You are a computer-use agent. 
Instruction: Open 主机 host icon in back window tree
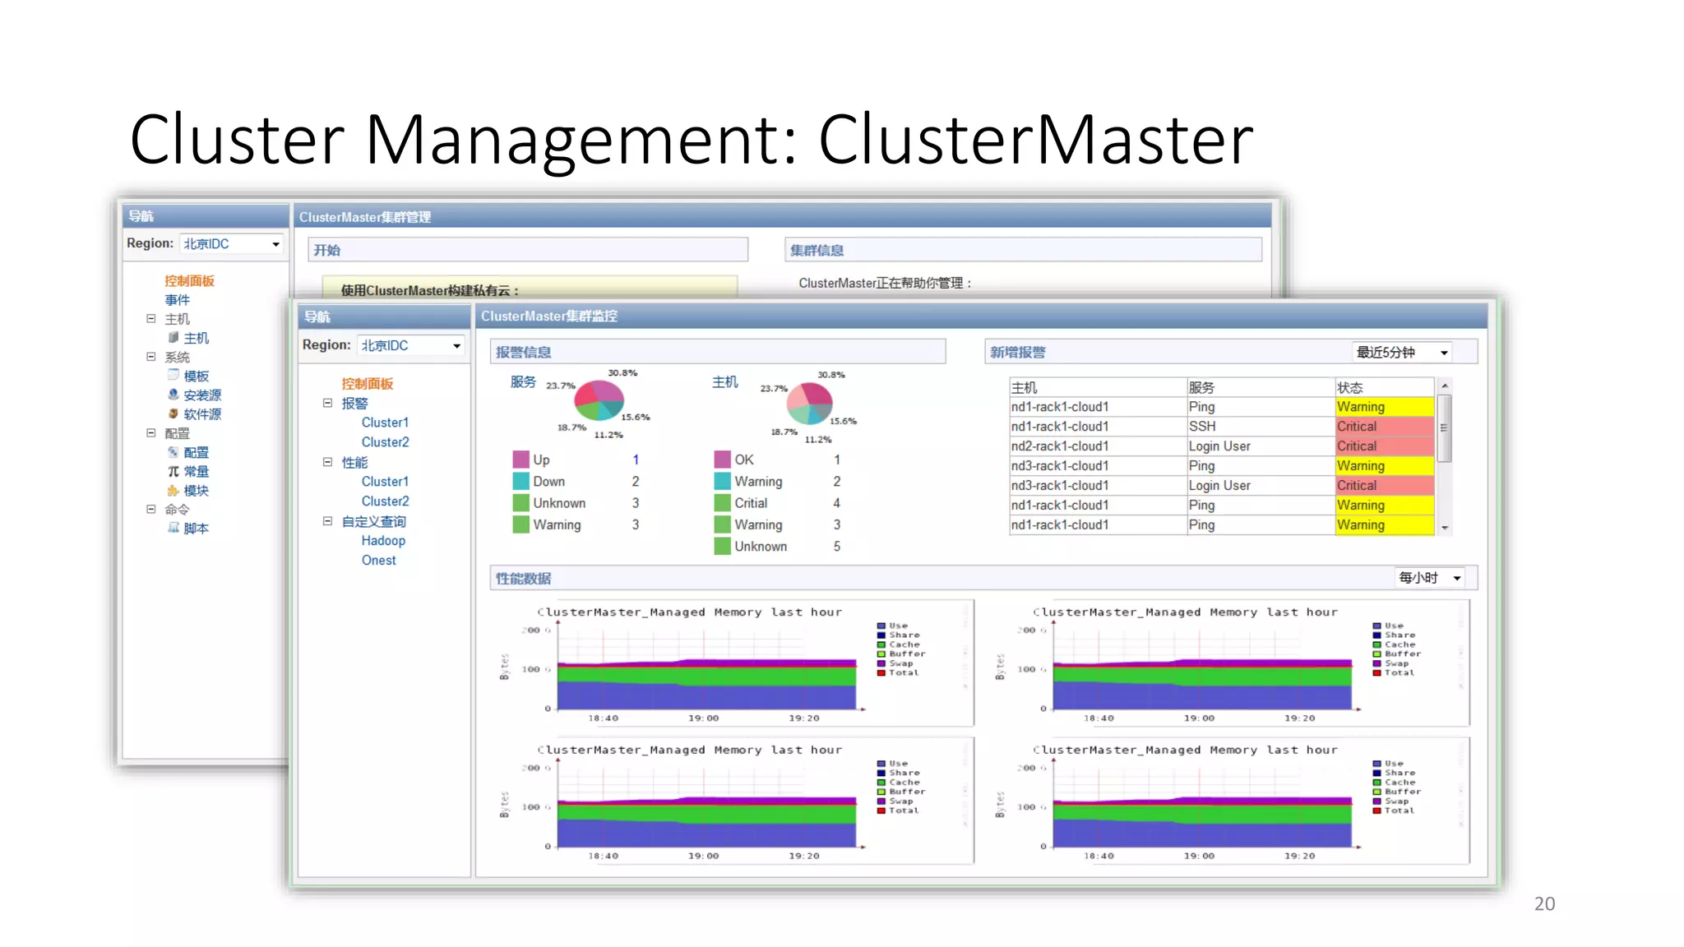[x=173, y=338]
